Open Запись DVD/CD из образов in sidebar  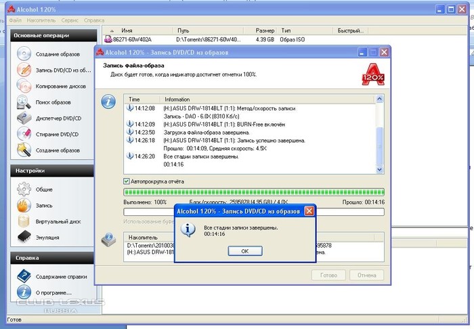[x=53, y=70]
